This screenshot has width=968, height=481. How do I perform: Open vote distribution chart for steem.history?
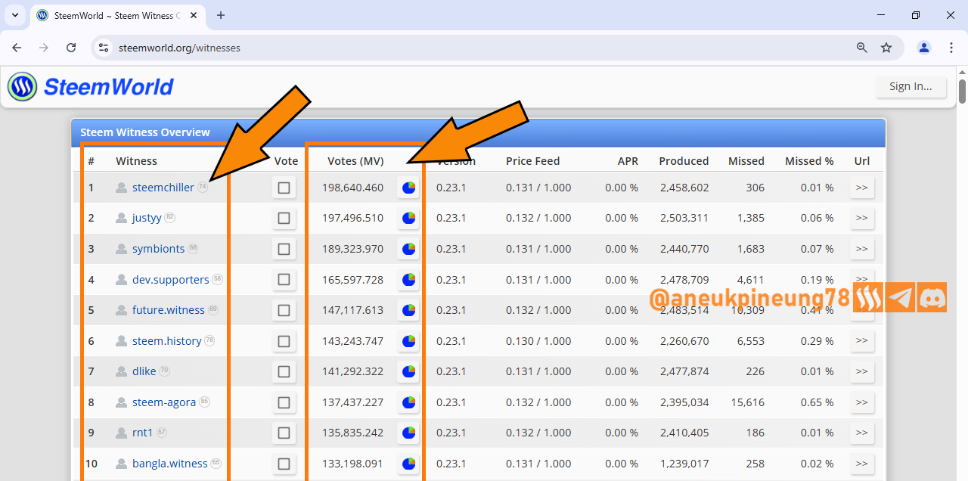coord(408,341)
